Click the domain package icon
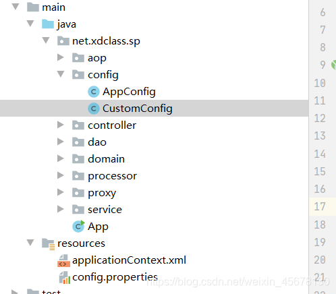Screen dimensions: 336x294 78,158
